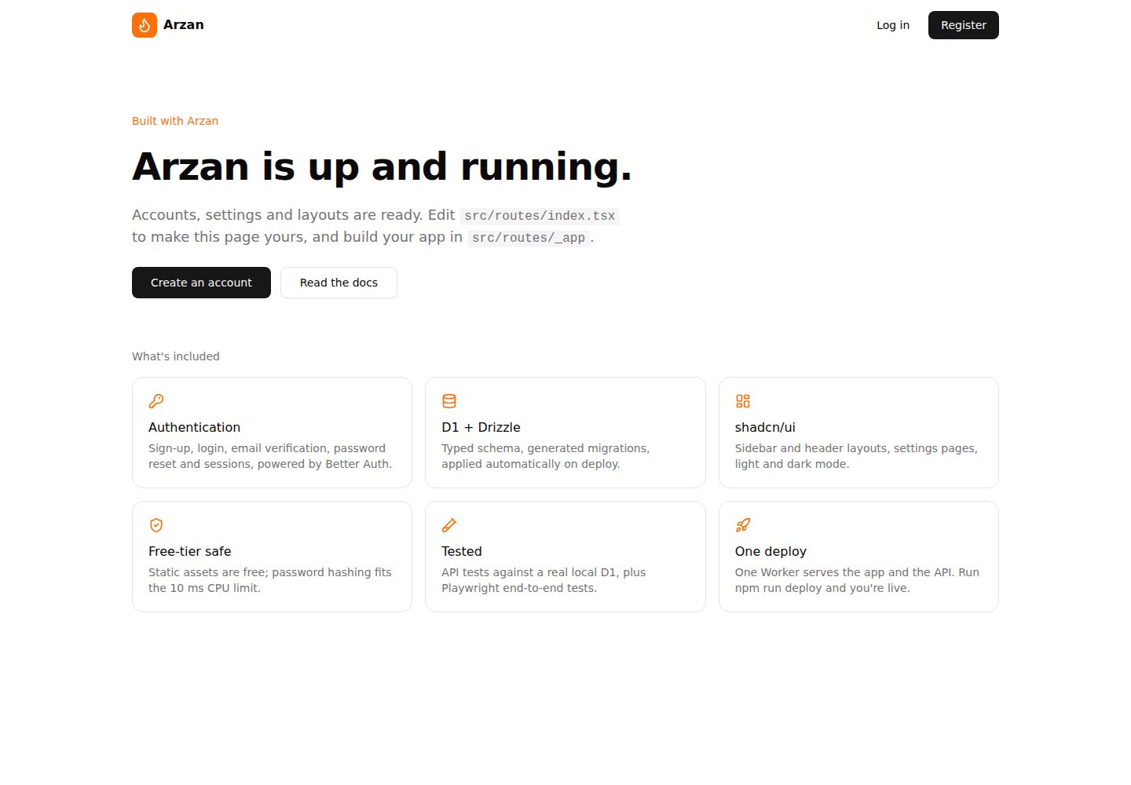
Task: Click the orange Arzan flame logo icon
Action: tap(145, 25)
